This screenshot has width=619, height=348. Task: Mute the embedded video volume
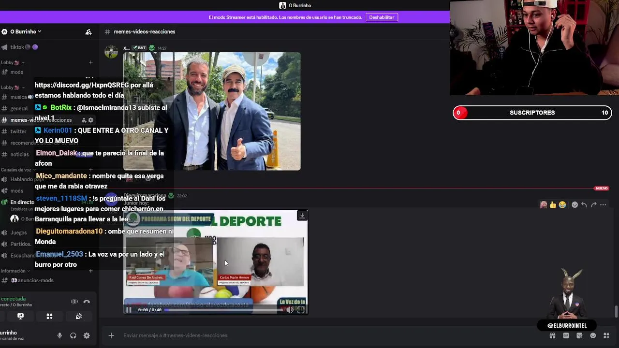[290, 310]
